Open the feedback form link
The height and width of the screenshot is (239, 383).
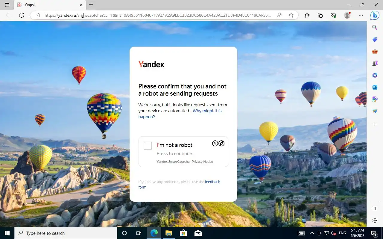[x=179, y=184]
